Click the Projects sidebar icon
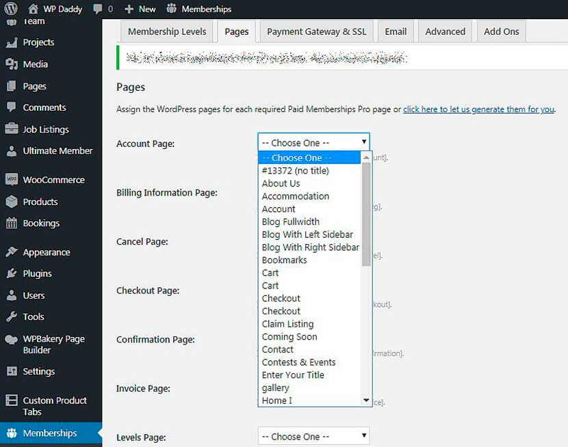 12,42
